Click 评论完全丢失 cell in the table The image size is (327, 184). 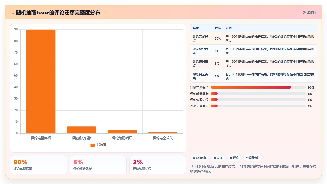click(201, 76)
